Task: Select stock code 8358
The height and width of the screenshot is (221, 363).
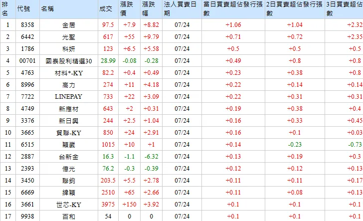Action: coord(27,25)
